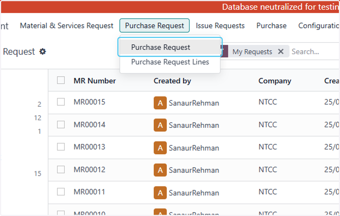
Task: Toggle the select-all checkbox in the table header
Action: (x=61, y=80)
